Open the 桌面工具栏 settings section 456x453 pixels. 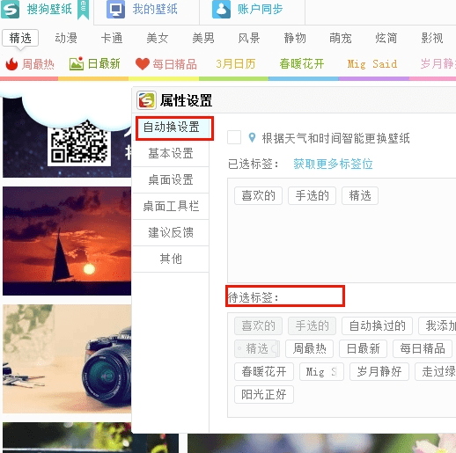171,206
